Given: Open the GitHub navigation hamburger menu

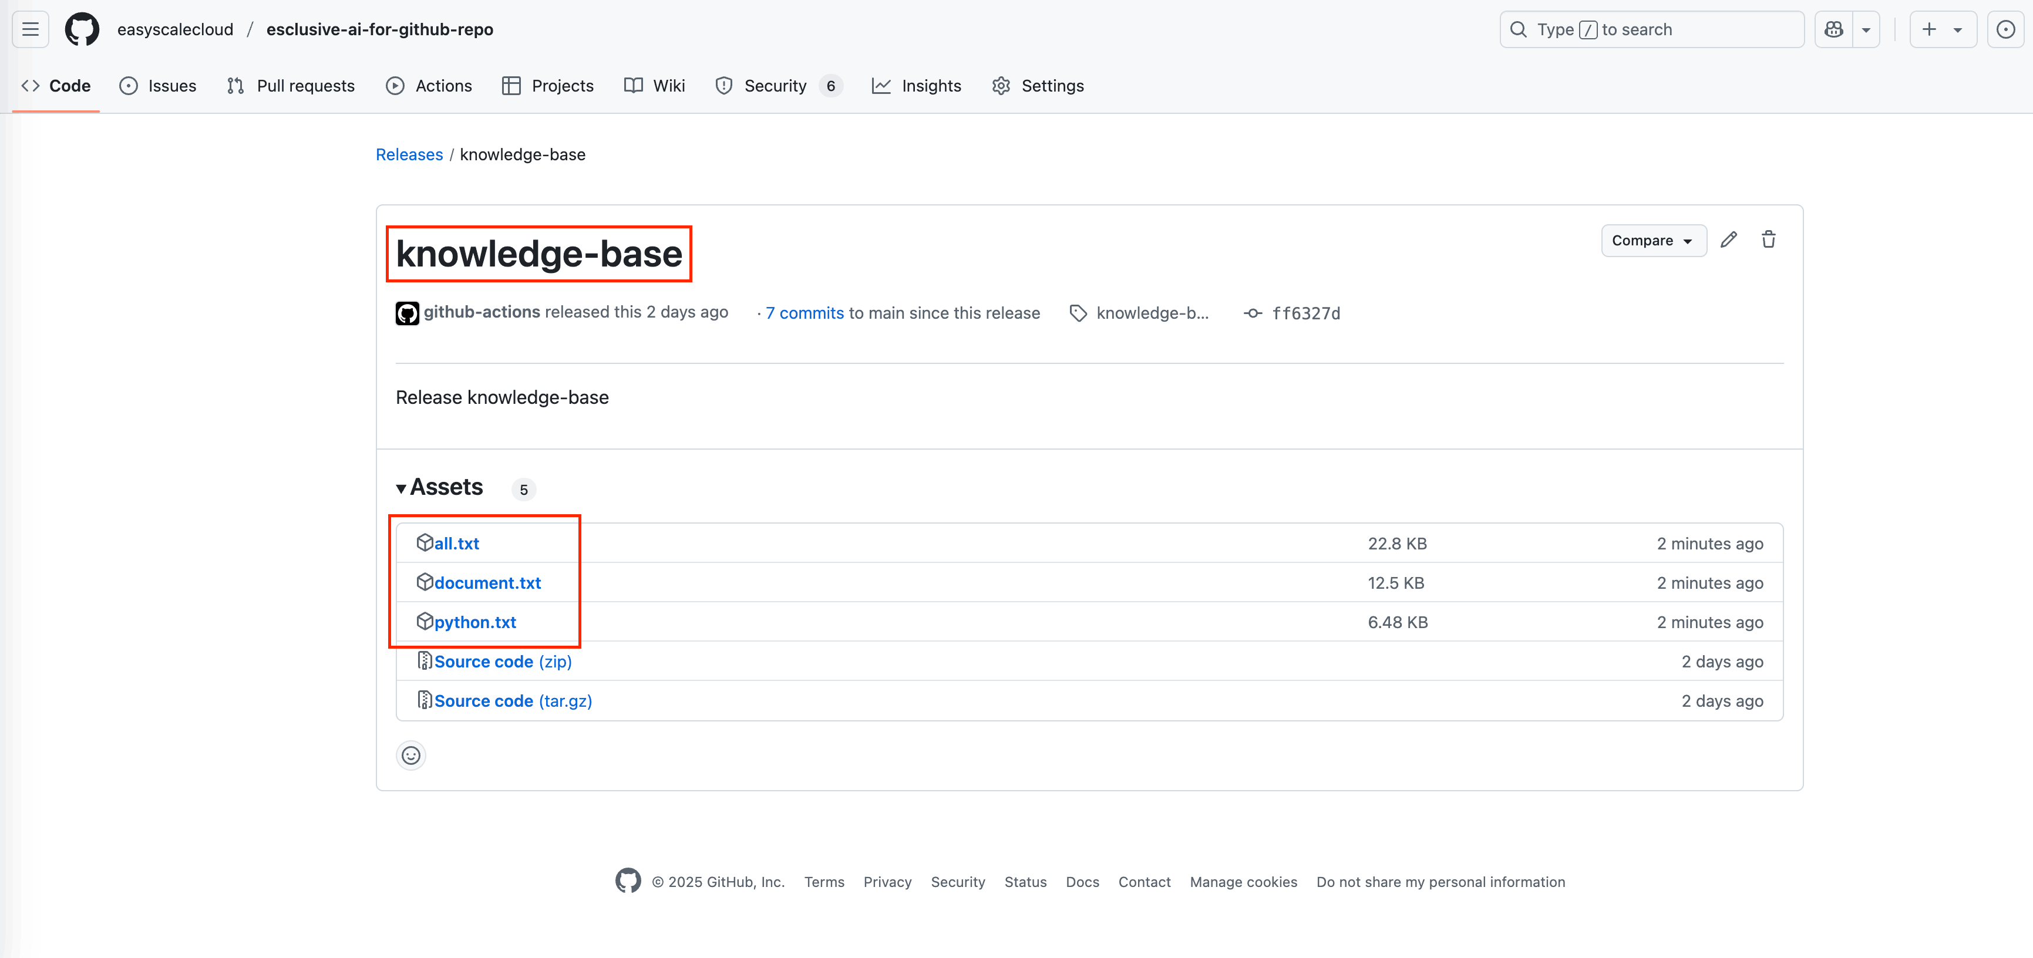Looking at the screenshot, I should pyautogui.click(x=29, y=28).
